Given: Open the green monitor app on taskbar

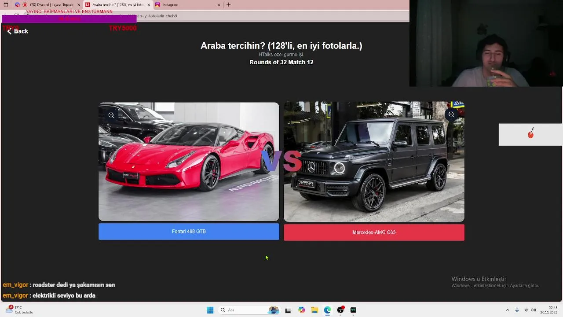Looking at the screenshot, I should (x=353, y=310).
